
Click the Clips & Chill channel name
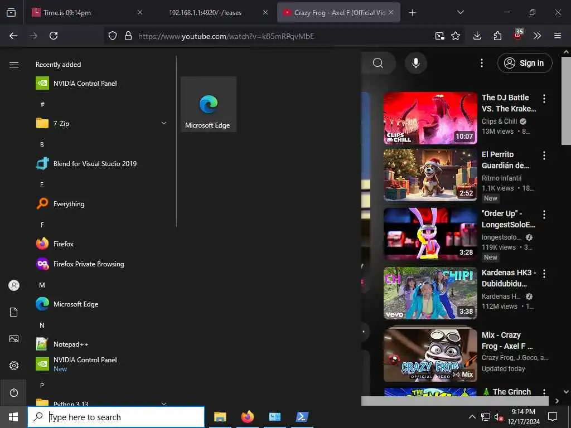[499, 121]
